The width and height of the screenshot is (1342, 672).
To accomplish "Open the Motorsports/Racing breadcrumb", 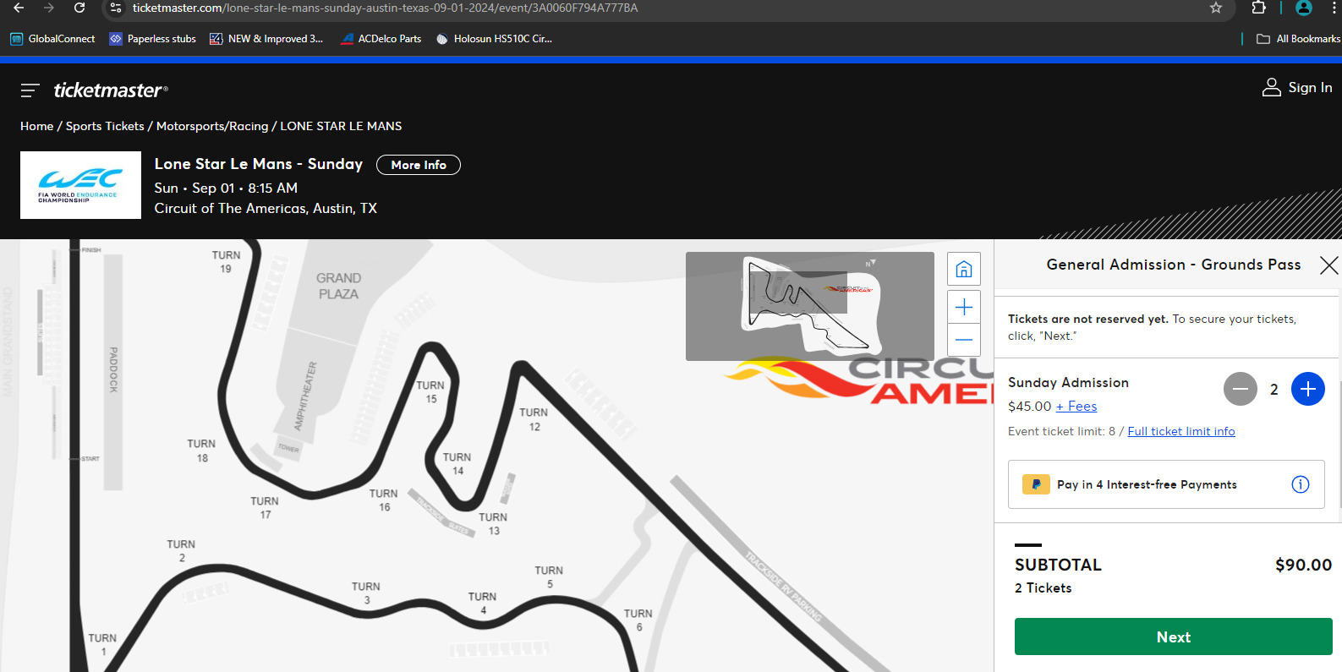I will [212, 126].
